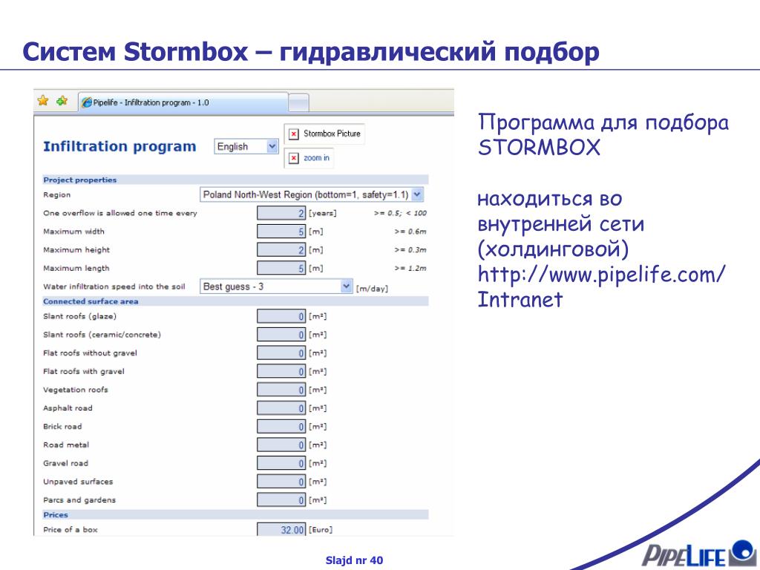The image size is (760, 570).
Task: Open the English language dropdown
Action: click(246, 146)
